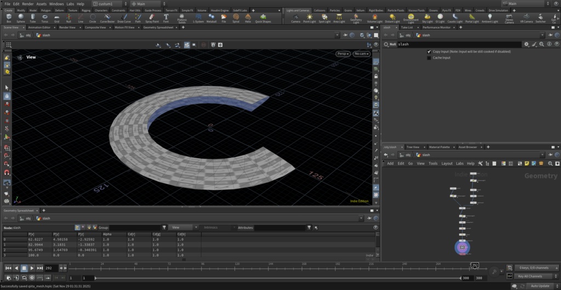Select the Font shelf tool
Image resolution: width=561 pixels, height=290 pixels.
point(166,18)
